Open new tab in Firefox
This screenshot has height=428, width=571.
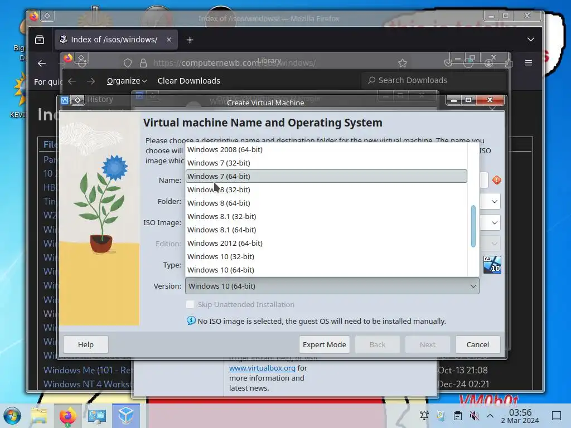190,40
